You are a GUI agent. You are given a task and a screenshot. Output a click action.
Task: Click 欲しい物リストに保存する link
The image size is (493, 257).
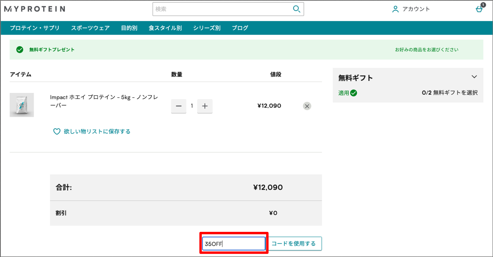coord(97,132)
